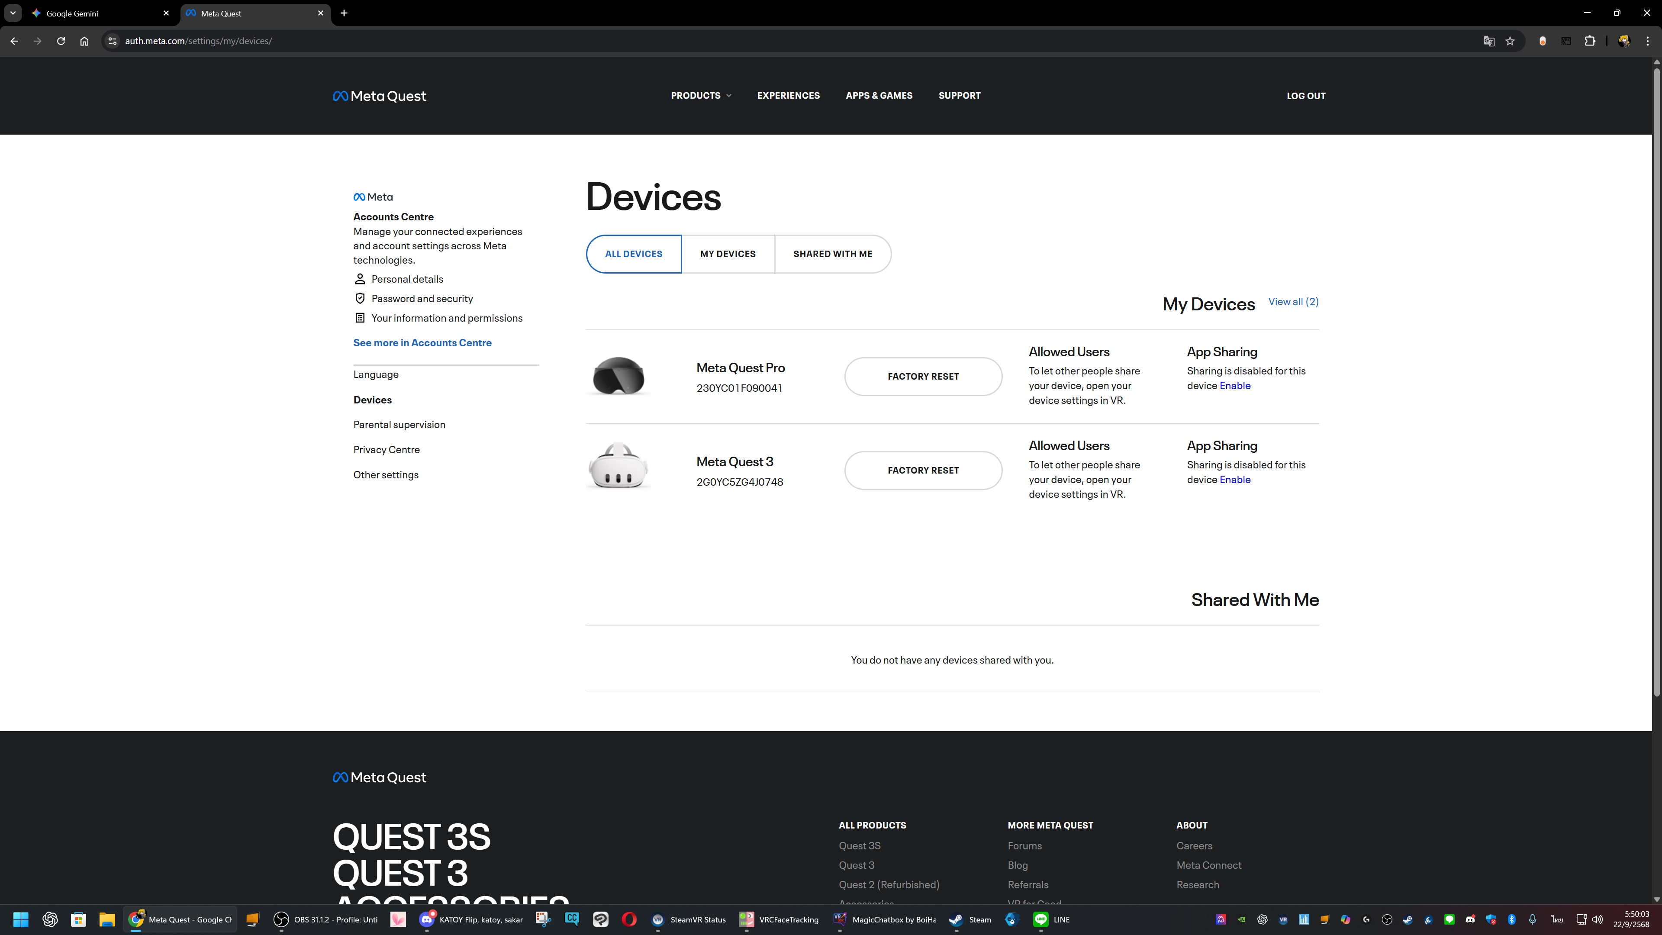Enable app sharing for Meta Quest Pro
Image resolution: width=1662 pixels, height=935 pixels.
point(1235,385)
